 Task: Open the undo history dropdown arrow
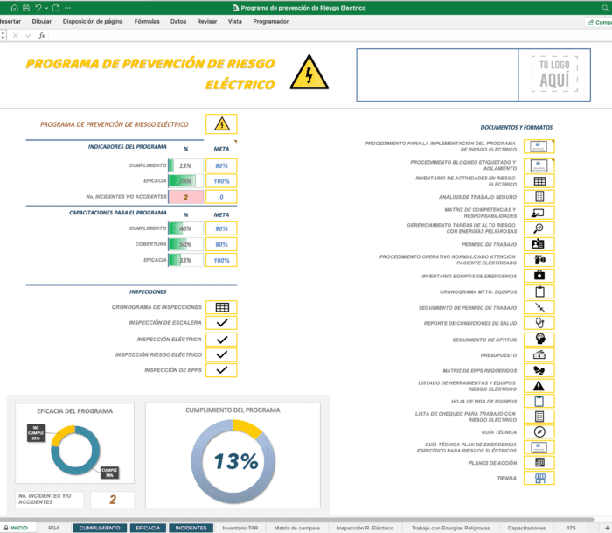click(46, 8)
